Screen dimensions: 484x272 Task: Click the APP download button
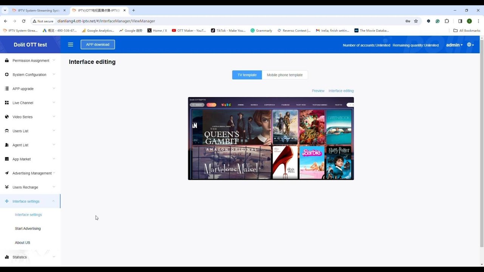[x=98, y=45]
